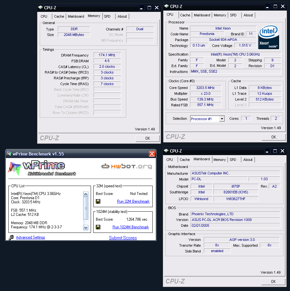Open Memory tab in top-right CPU-Z window

220,15
